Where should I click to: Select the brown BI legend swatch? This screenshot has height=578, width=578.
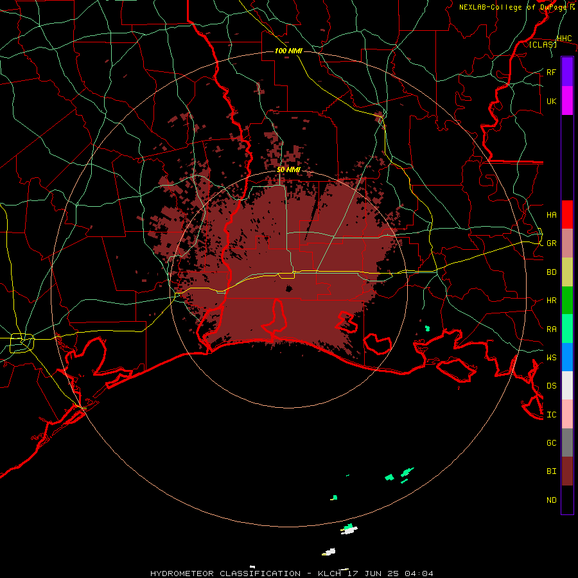tap(567, 471)
